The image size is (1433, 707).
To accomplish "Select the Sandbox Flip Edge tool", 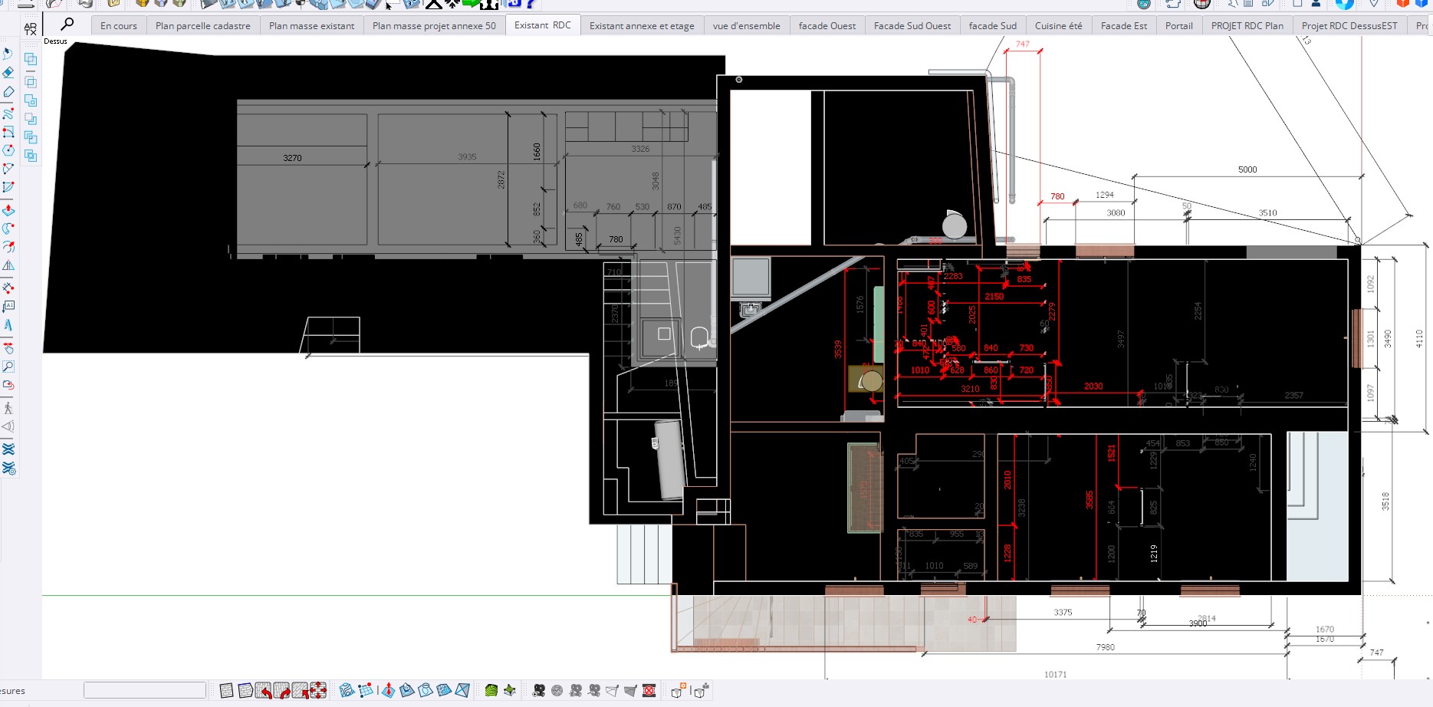I will coord(462,691).
